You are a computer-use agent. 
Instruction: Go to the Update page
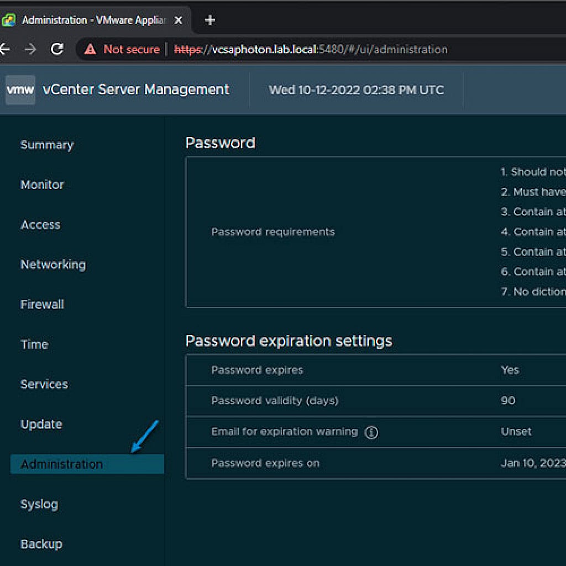41,424
